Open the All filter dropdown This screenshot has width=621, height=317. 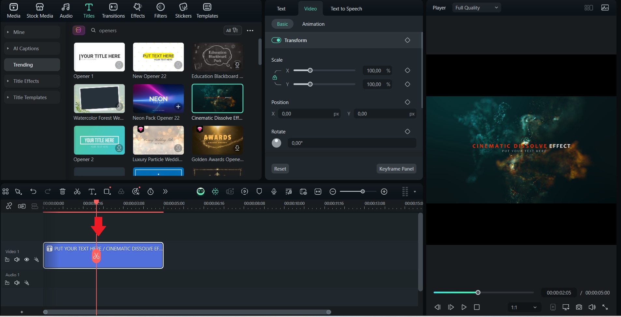click(x=232, y=30)
